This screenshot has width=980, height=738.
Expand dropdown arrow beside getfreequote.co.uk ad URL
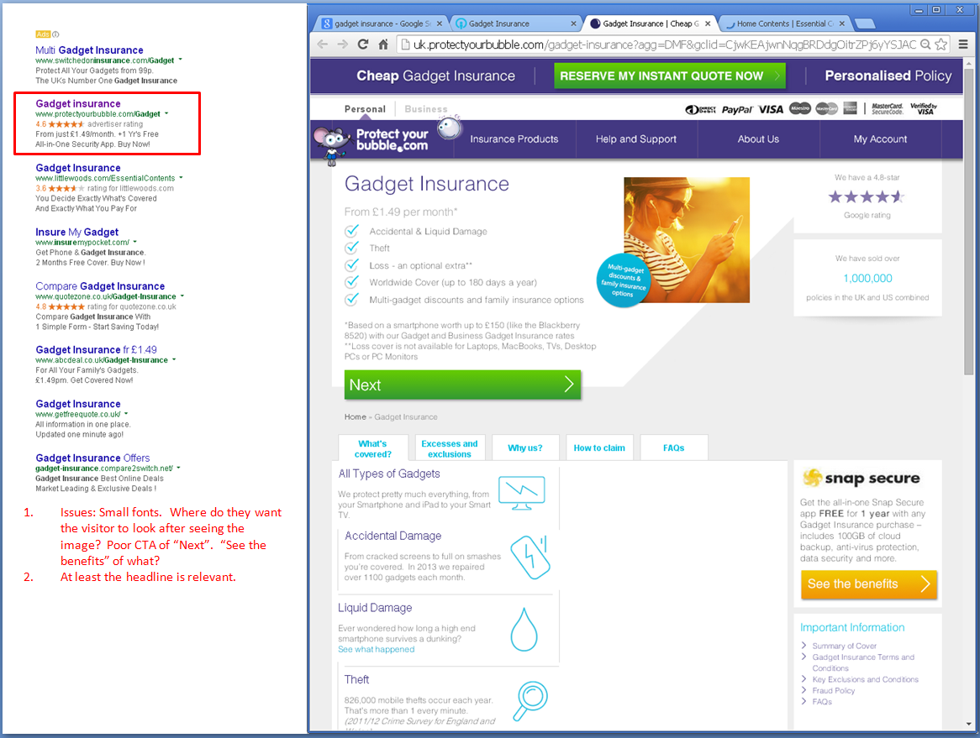click(x=126, y=414)
